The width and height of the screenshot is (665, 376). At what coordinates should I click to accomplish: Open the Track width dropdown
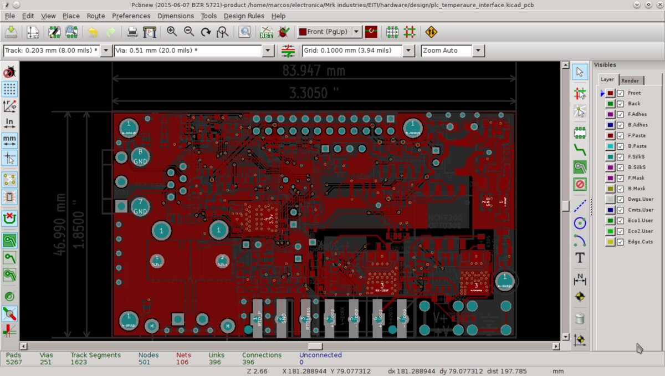point(106,50)
